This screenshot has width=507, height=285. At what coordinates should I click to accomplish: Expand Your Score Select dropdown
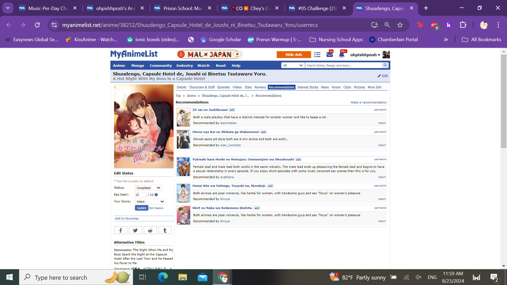(x=150, y=202)
